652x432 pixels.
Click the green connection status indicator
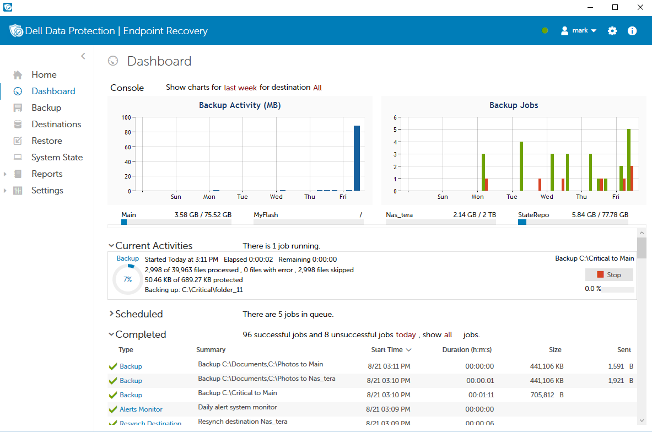tap(545, 31)
